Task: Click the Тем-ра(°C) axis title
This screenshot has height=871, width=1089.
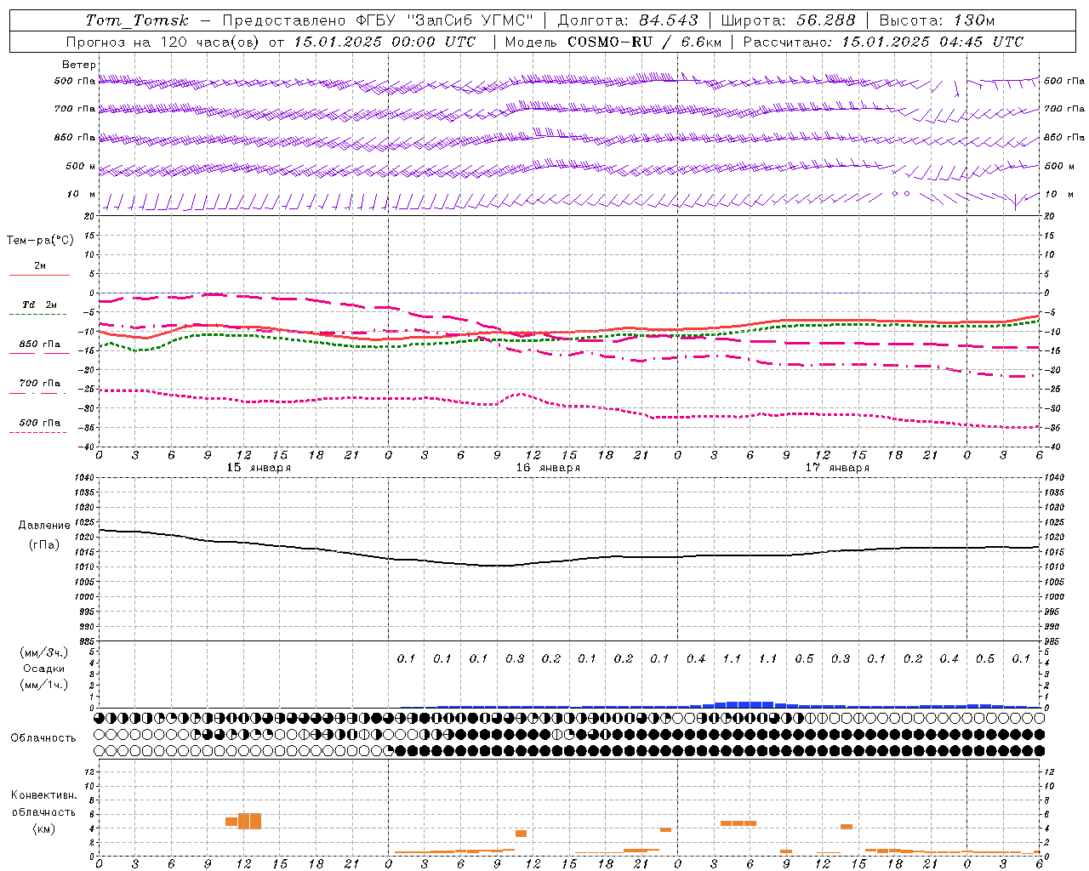Action: pos(40,241)
